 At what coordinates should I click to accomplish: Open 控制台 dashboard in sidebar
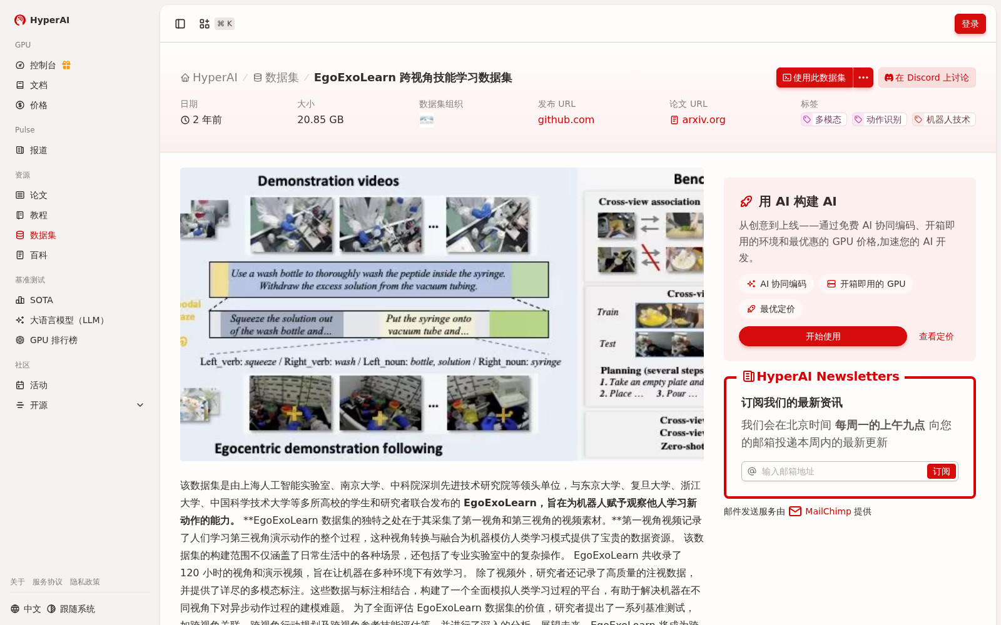[x=43, y=65]
